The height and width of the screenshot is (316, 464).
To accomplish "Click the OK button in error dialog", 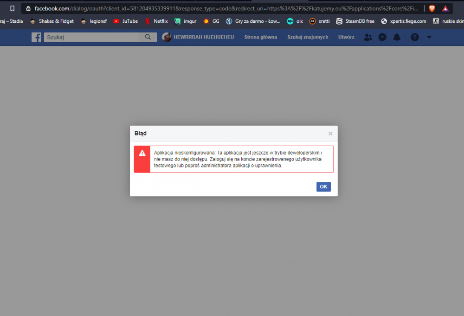I will point(323,187).
